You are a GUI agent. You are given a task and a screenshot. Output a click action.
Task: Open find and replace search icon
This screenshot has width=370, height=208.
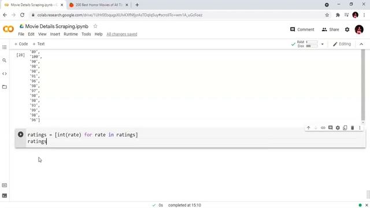point(5,61)
